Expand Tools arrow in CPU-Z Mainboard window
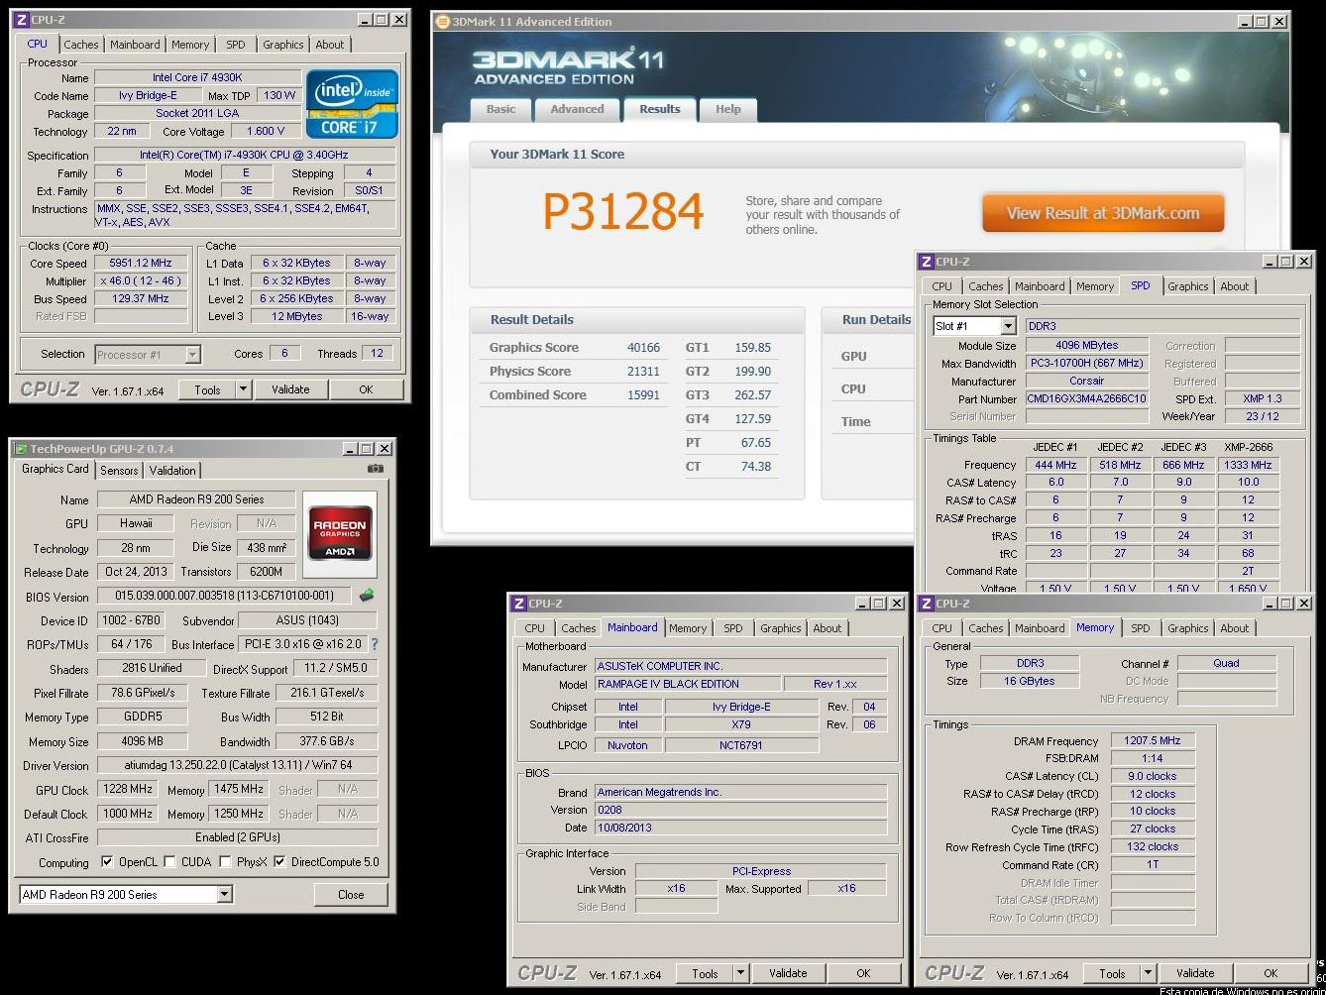 click(x=741, y=973)
